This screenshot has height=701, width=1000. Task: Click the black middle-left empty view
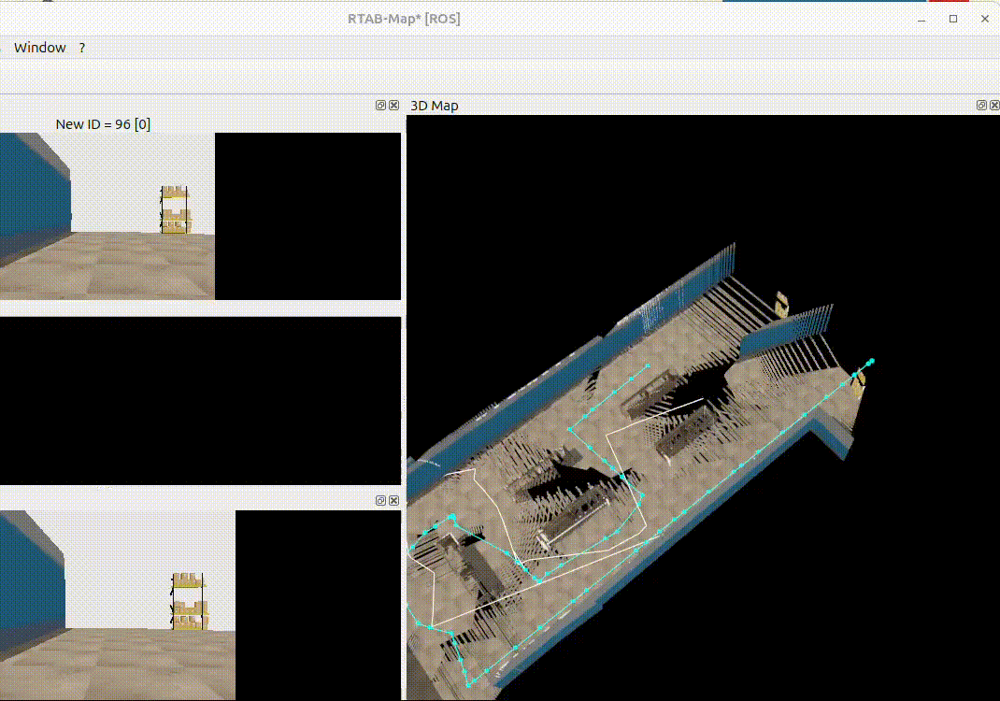(200, 400)
